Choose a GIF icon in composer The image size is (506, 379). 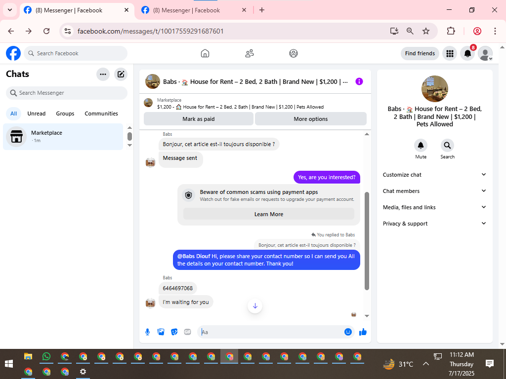coord(187,332)
